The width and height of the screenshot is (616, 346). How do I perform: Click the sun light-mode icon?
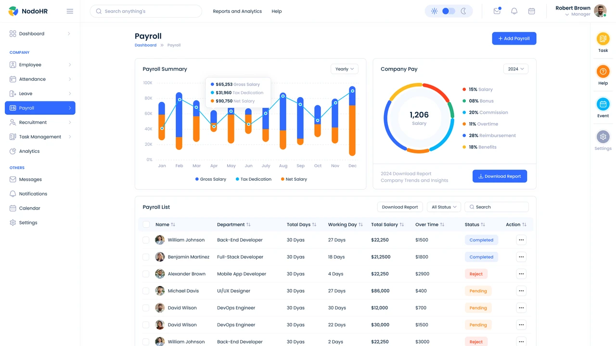(434, 11)
